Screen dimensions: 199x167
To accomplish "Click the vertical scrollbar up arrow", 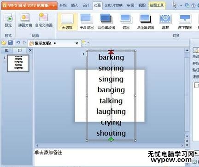I will (187, 50).
